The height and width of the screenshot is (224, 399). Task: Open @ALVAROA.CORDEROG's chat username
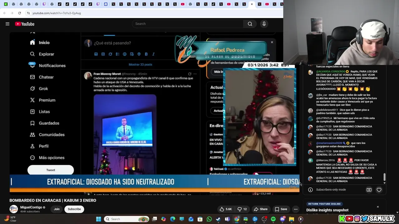pyautogui.click(x=330, y=72)
